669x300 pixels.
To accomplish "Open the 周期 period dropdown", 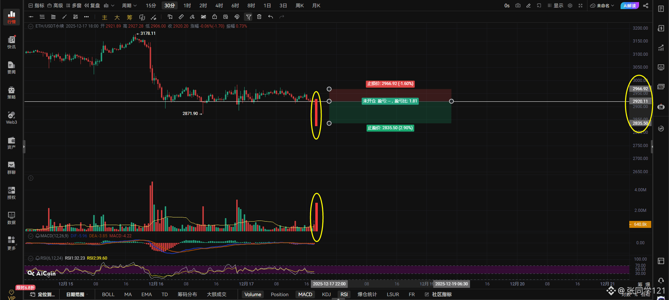I will coord(129,6).
